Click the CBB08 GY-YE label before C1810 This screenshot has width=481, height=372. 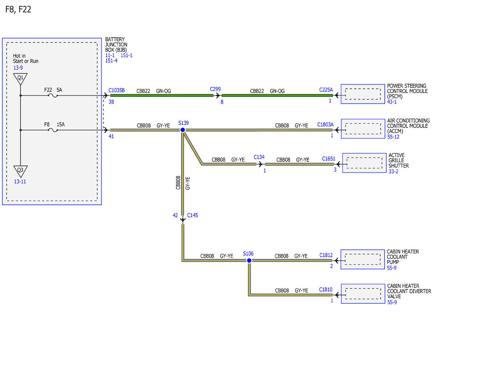pos(291,290)
